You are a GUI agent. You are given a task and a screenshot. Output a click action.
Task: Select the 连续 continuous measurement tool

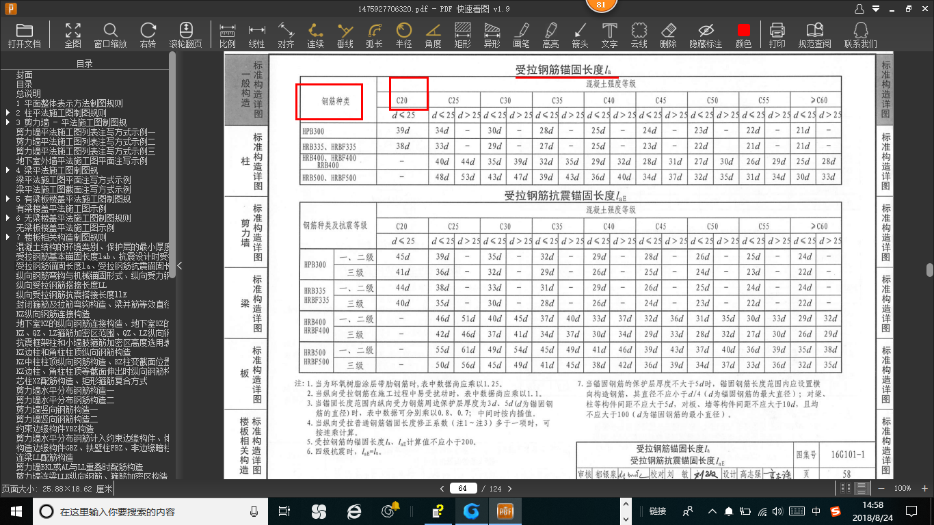315,35
